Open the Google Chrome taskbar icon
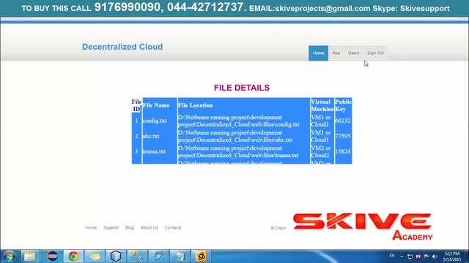Image resolution: width=469 pixels, height=263 pixels. pos(73,256)
